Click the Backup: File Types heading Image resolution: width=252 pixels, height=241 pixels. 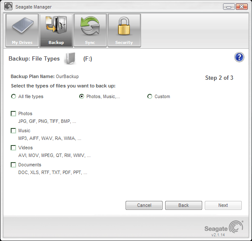34,58
